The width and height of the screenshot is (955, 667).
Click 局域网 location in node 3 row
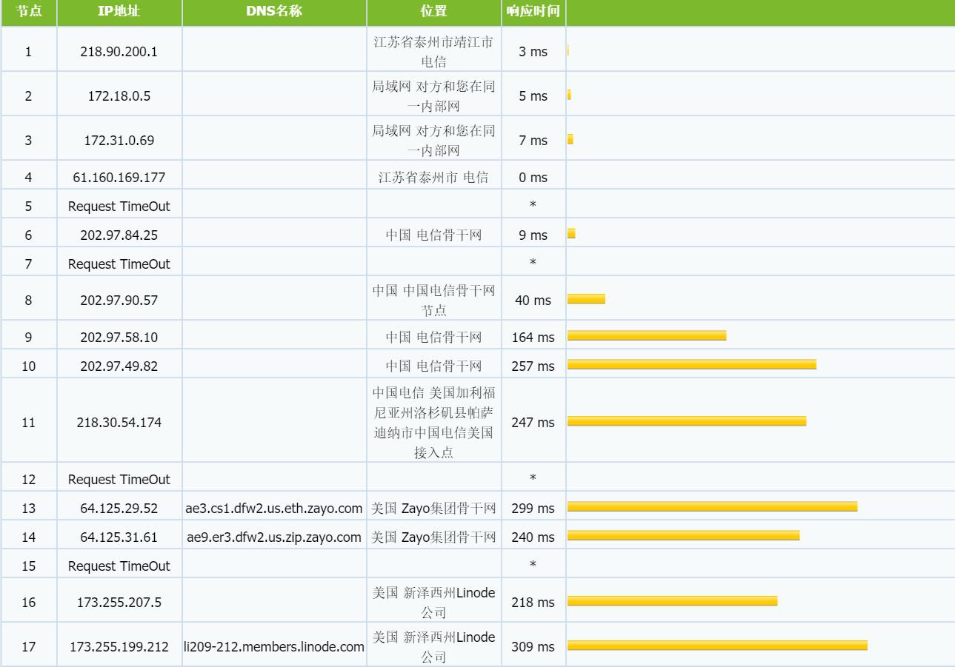[x=433, y=141]
